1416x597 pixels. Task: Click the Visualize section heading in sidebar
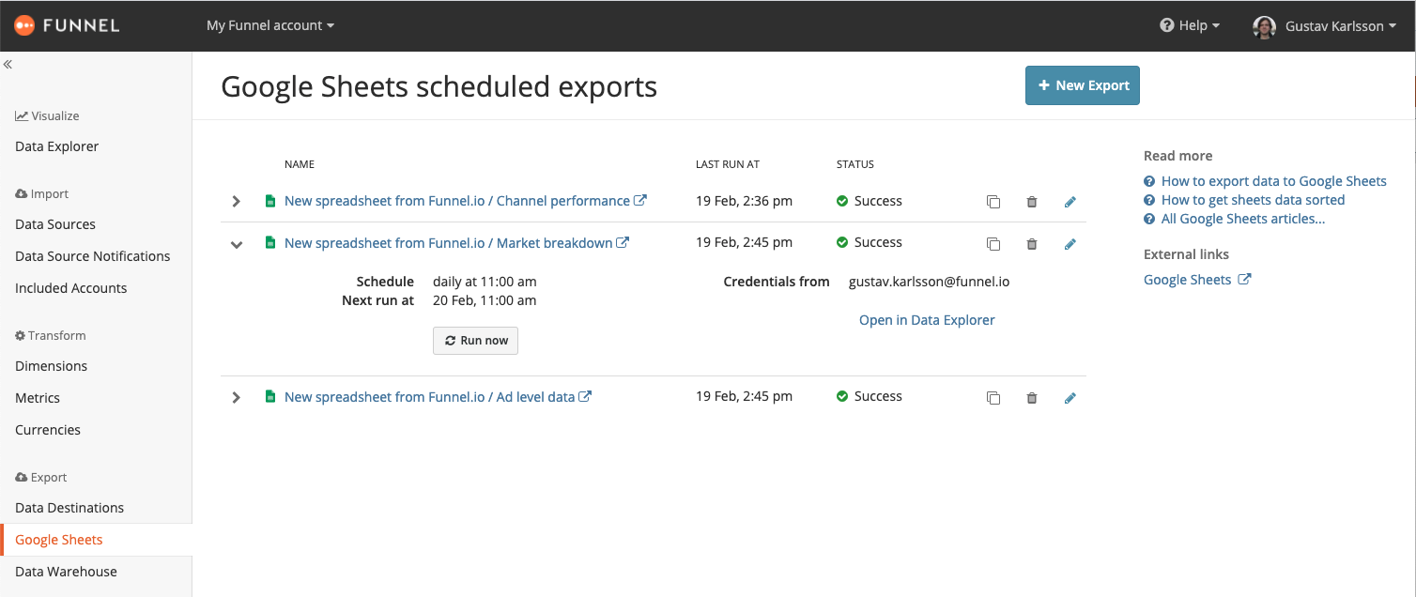click(x=47, y=116)
